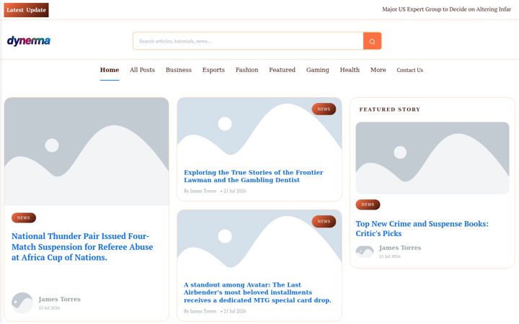This screenshot has width=519, height=324.
Task: Expand the More menu
Action: [378, 70]
